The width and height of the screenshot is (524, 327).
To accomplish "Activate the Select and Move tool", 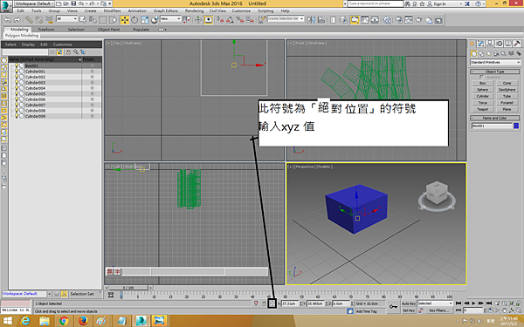I will click(125, 20).
